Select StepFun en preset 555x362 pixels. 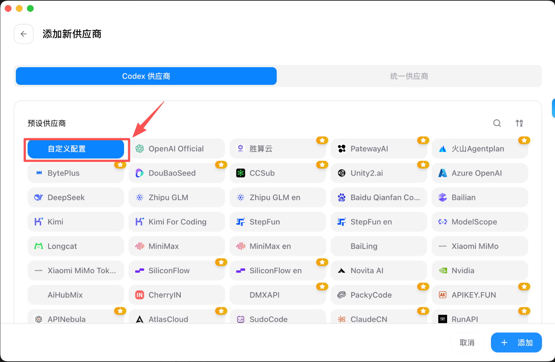point(379,222)
